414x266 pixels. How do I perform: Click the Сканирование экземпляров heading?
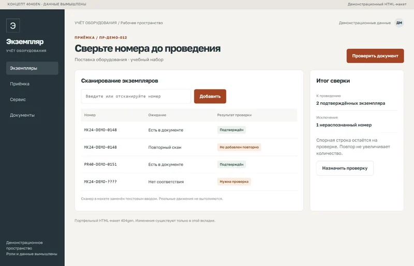pos(120,81)
